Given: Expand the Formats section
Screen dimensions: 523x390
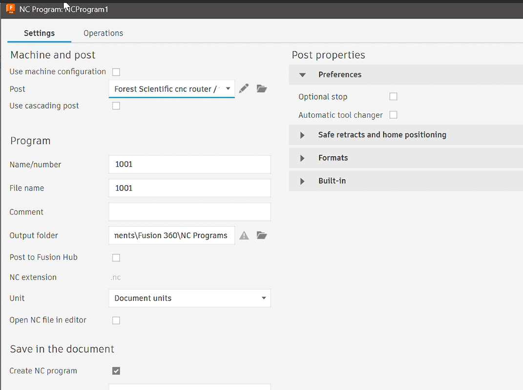Looking at the screenshot, I should point(303,158).
